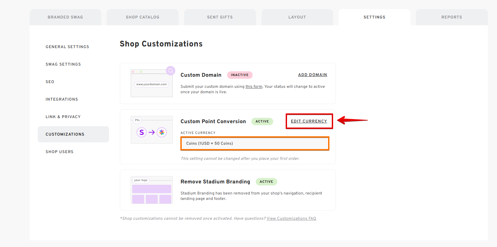The width and height of the screenshot is (497, 247).
Task: Open the Integrations settings section
Action: [62, 99]
